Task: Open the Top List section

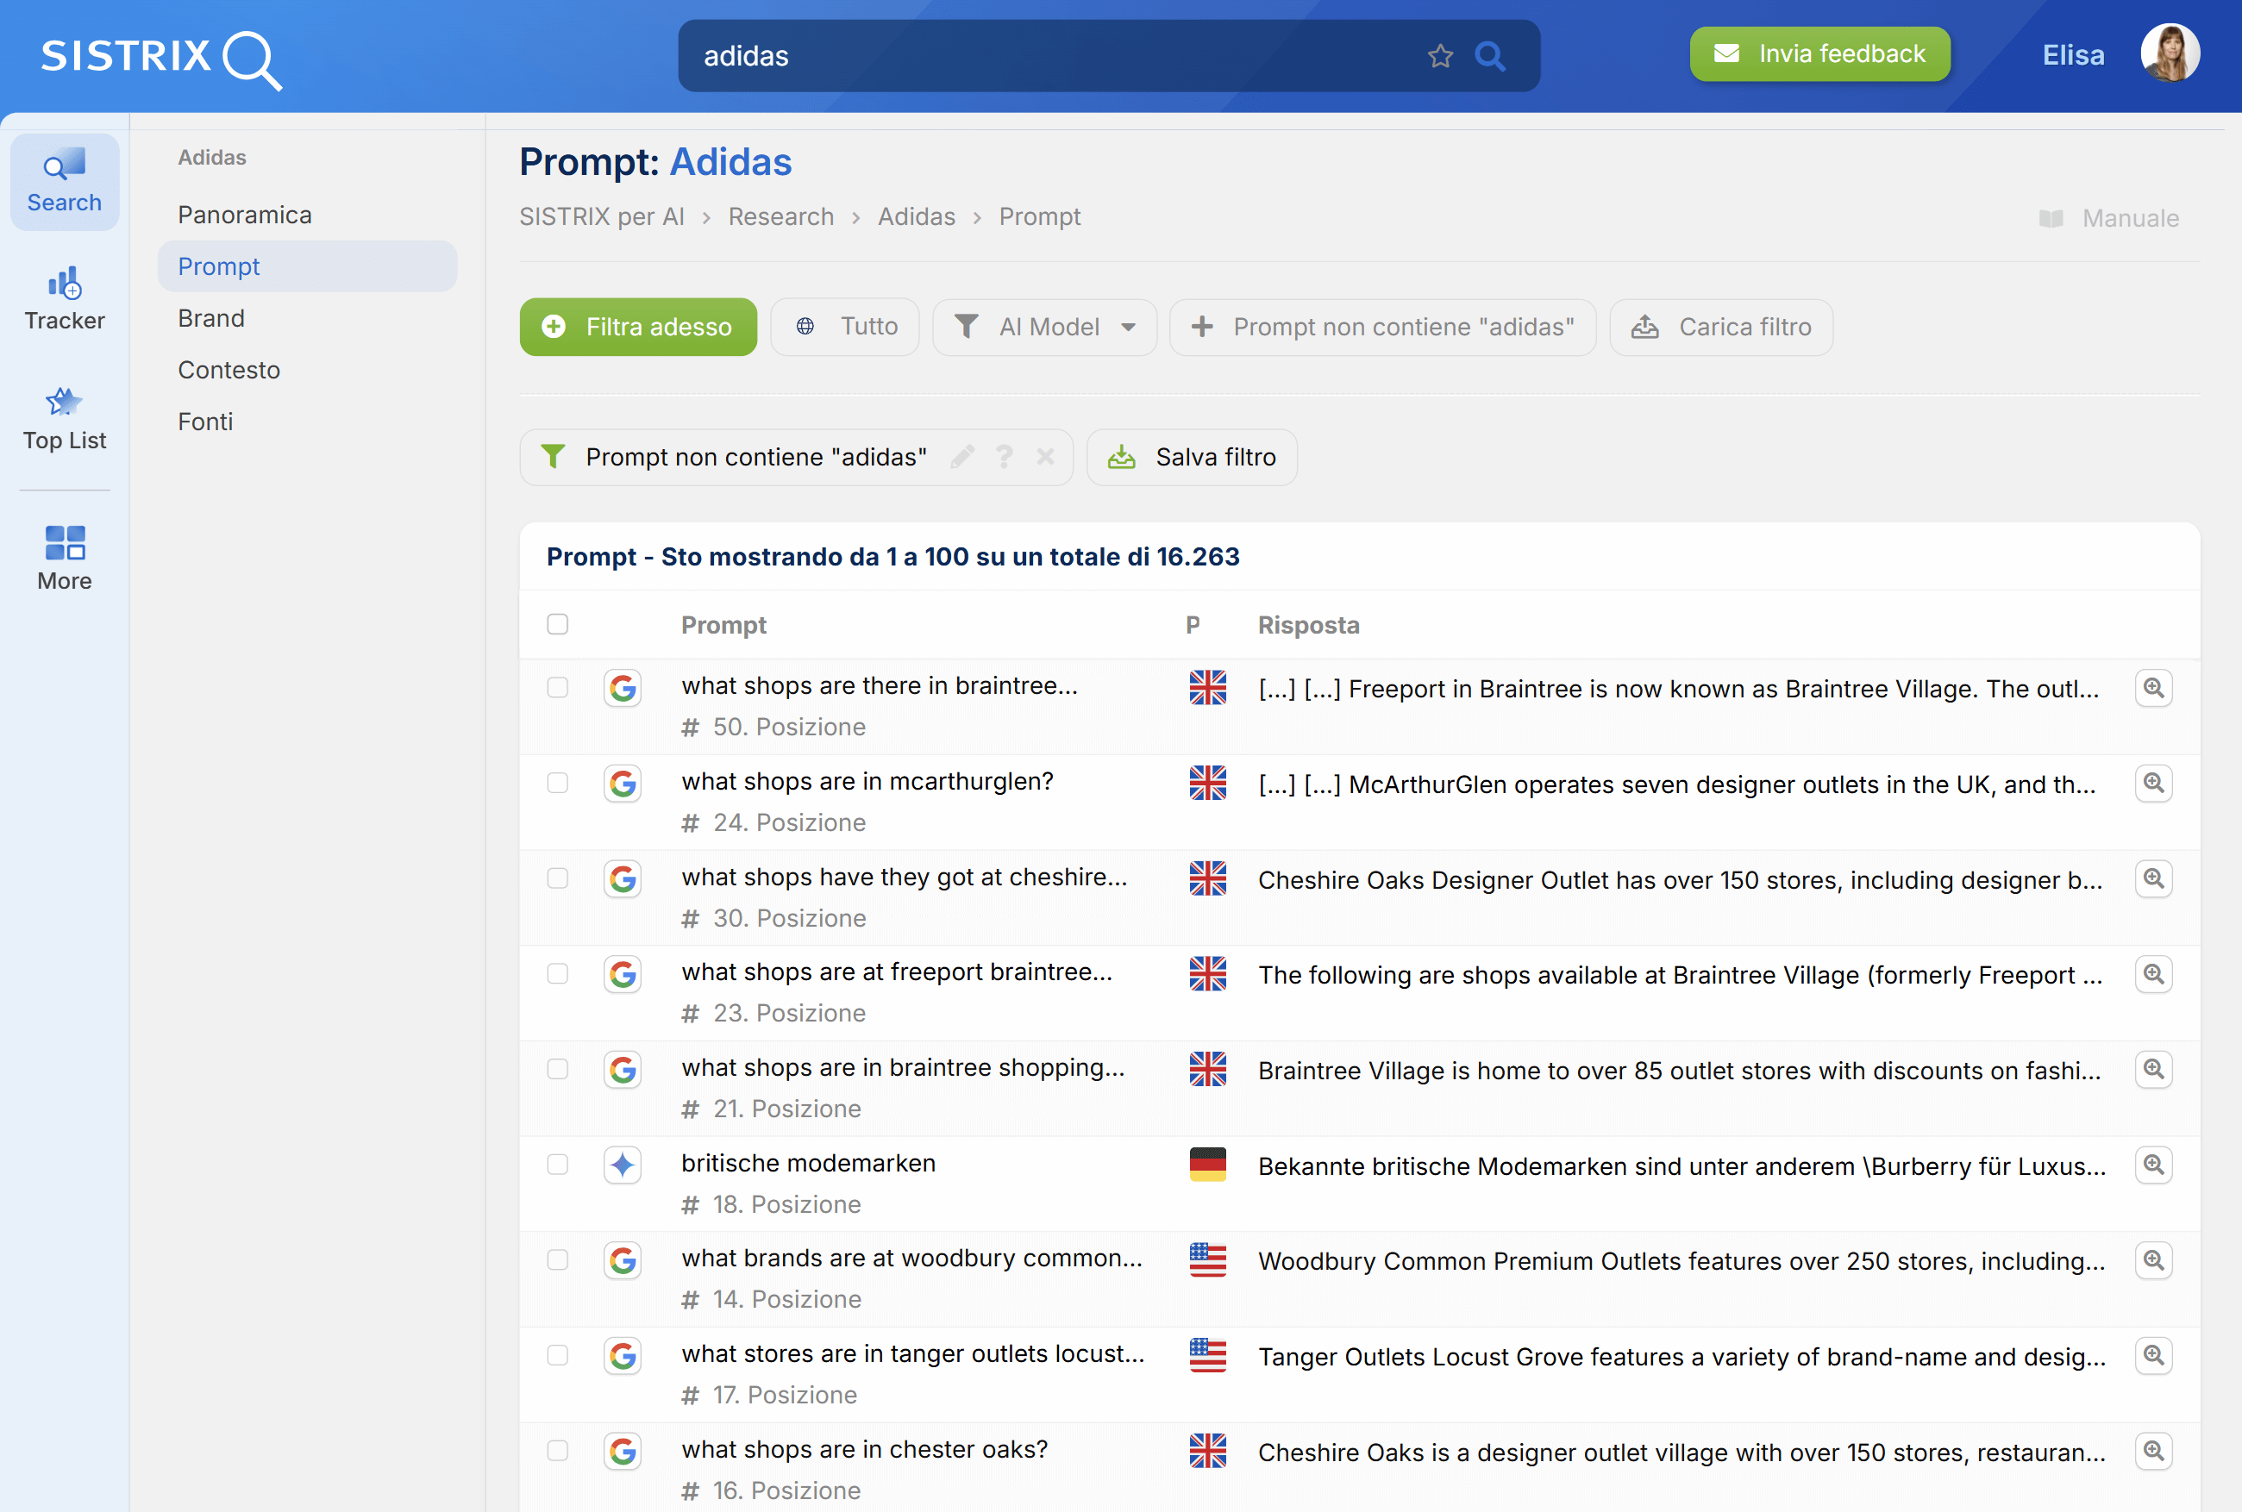Action: tap(65, 420)
